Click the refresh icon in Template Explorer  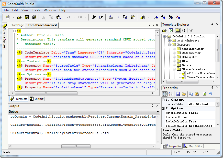coord(171,30)
